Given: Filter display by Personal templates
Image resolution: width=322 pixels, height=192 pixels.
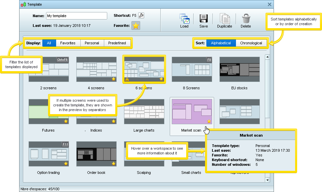Looking at the screenshot, I should (92, 43).
